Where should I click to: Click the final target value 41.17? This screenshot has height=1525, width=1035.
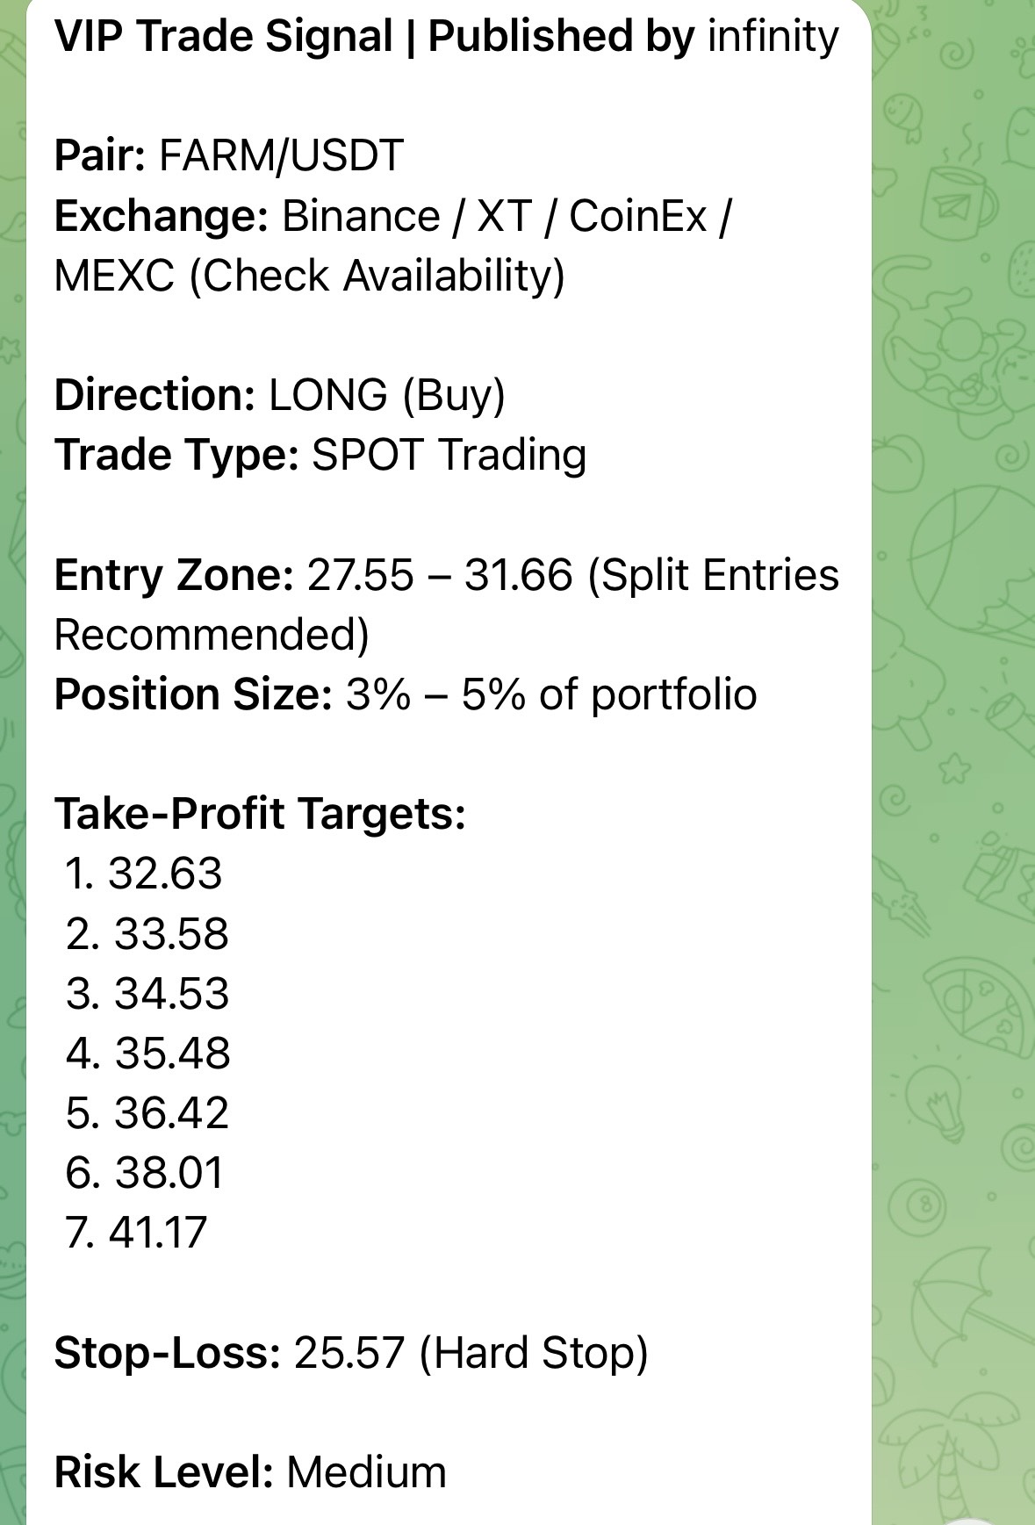coord(158,1233)
